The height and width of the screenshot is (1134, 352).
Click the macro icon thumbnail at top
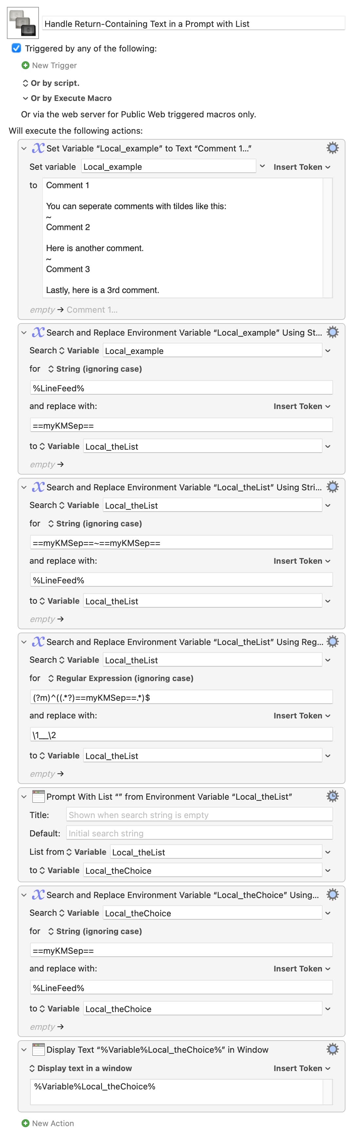coord(23,23)
